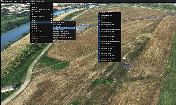This screenshot has height=105, width=176.
Task: Select Debug Shapes option
Action: [64, 26]
